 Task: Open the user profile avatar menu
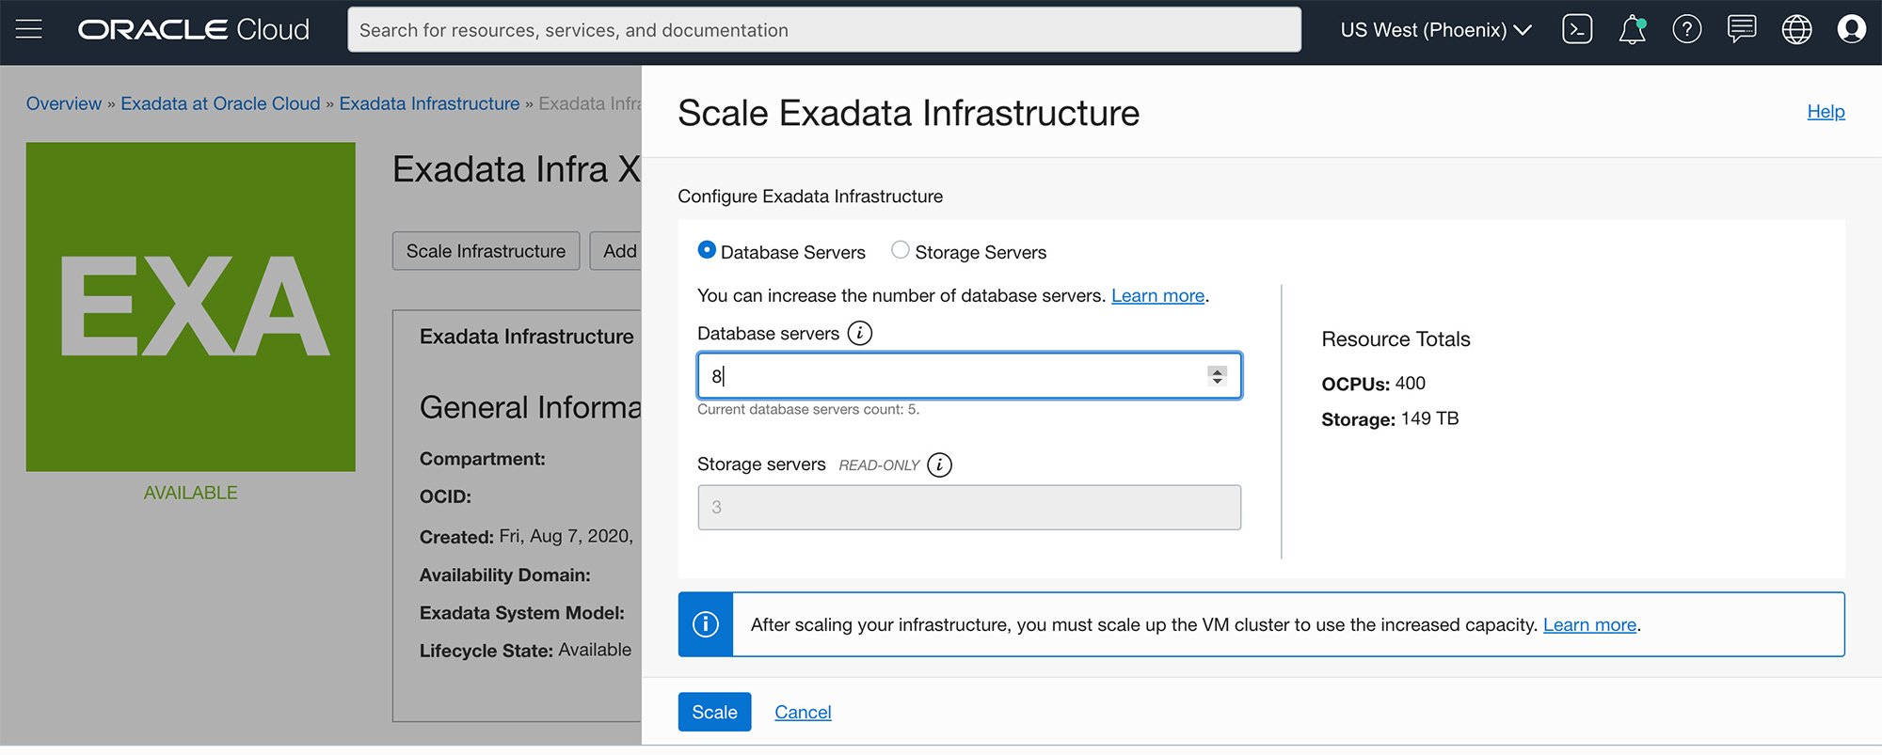pyautogui.click(x=1851, y=29)
